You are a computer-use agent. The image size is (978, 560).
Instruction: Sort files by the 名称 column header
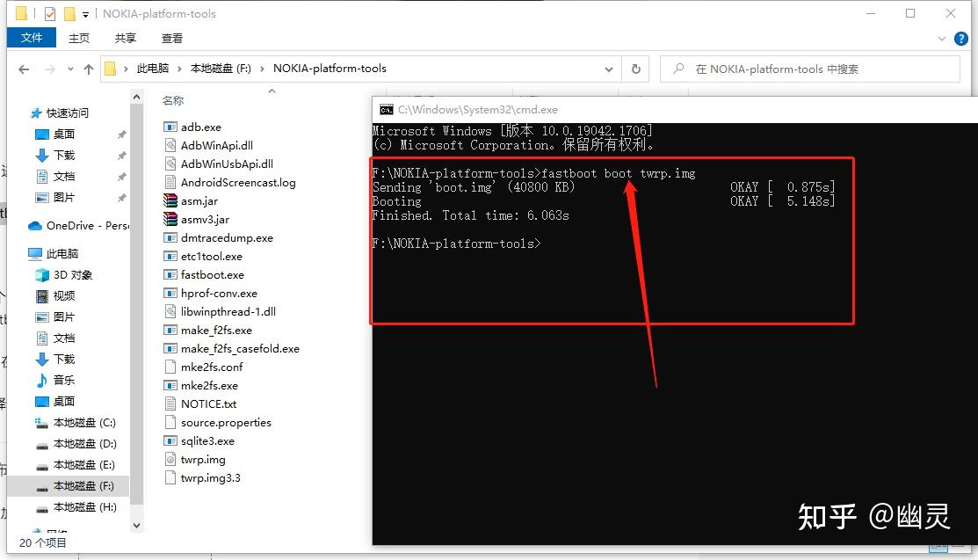(173, 100)
